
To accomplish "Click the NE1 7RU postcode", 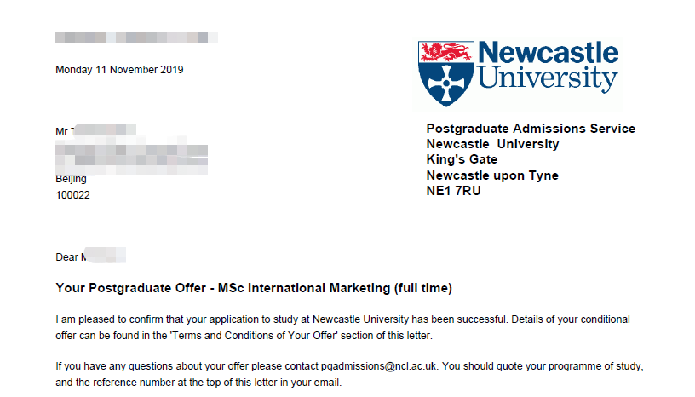I will click(453, 191).
